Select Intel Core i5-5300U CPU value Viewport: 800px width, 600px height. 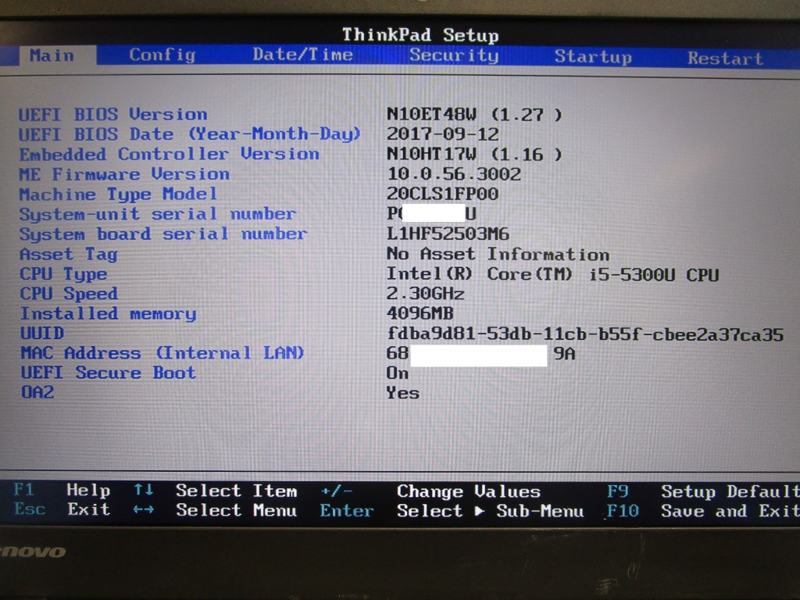552,274
